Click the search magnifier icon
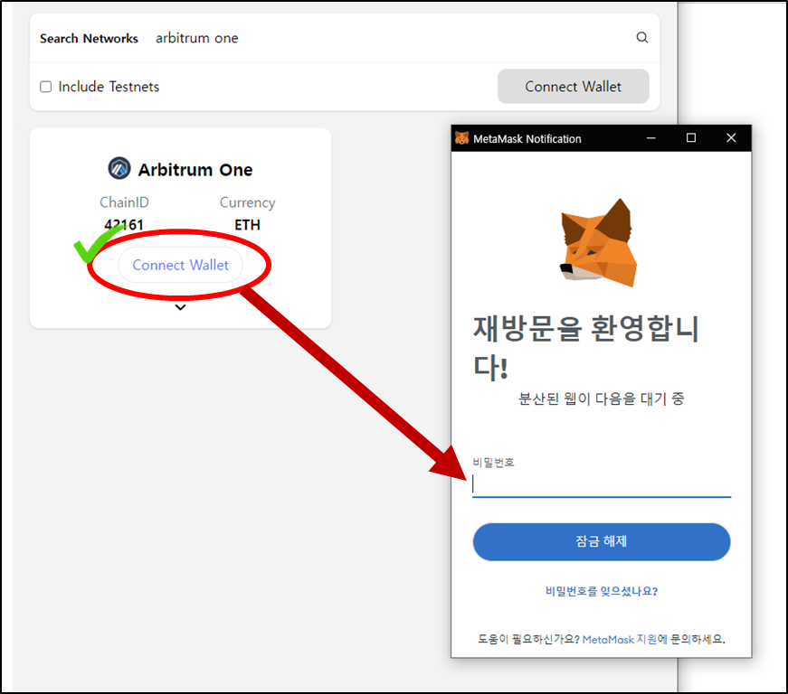This screenshot has width=788, height=694. [641, 38]
